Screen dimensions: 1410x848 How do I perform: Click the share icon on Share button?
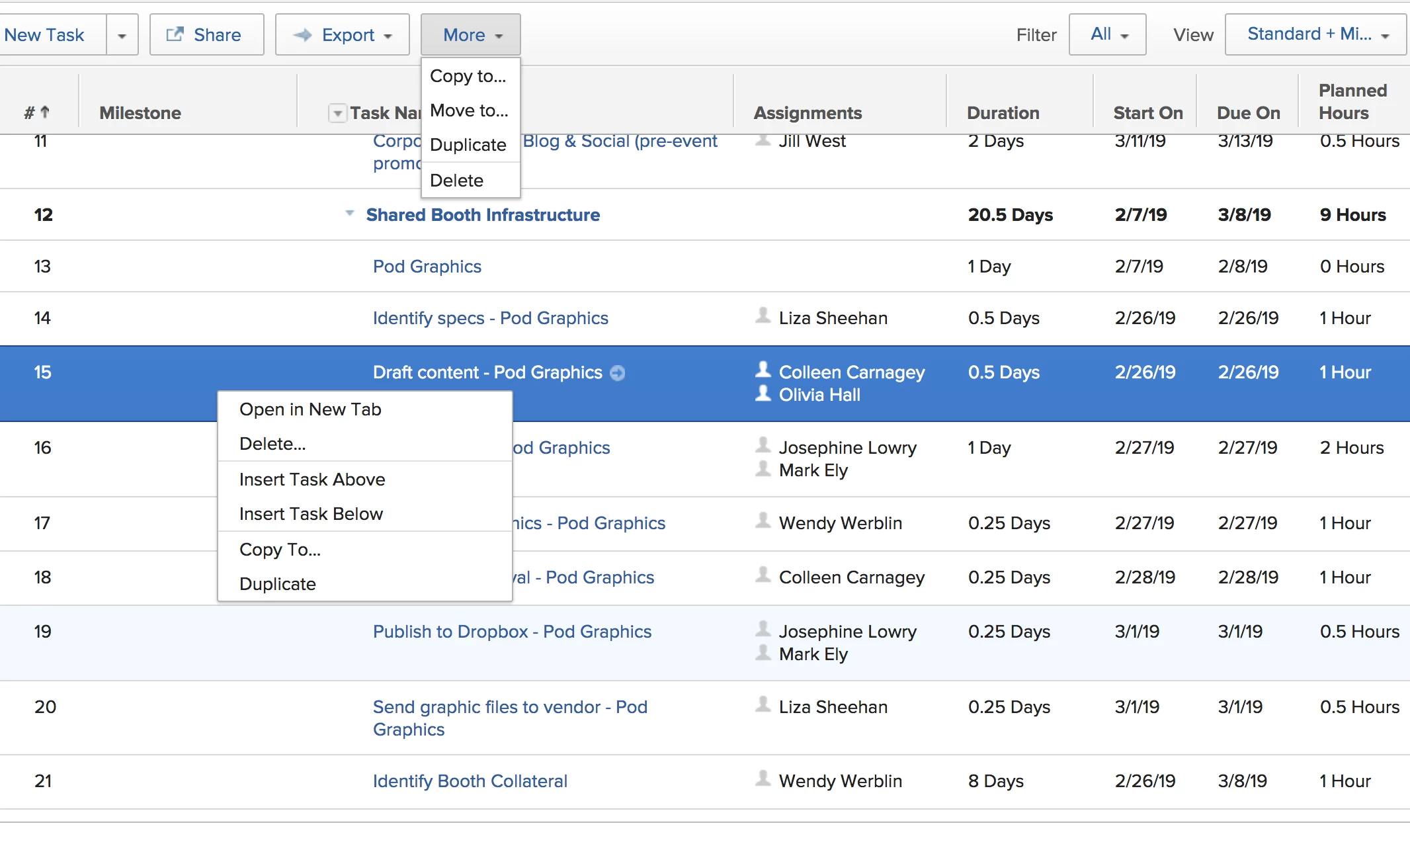[x=175, y=34]
